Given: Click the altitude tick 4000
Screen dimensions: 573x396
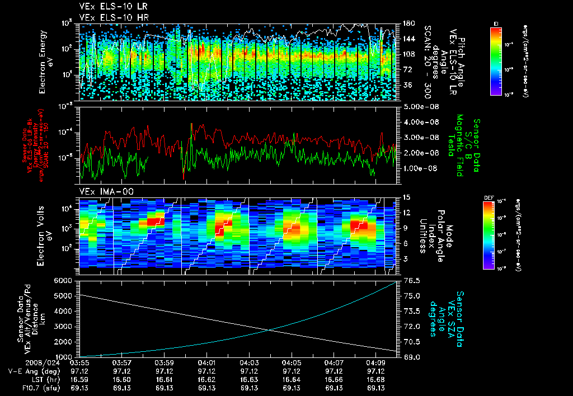Looking at the screenshot, I should pyautogui.click(x=64, y=311).
